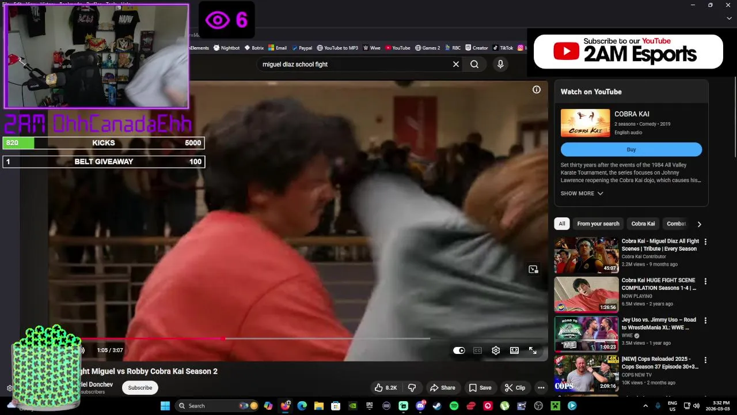737x415 pixels.
Task: Open the browser tab list chevron
Action: pos(729,18)
